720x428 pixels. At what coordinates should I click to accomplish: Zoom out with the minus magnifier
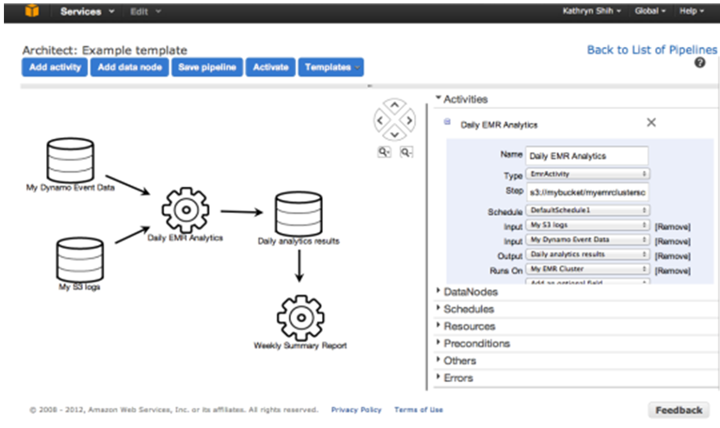point(406,152)
